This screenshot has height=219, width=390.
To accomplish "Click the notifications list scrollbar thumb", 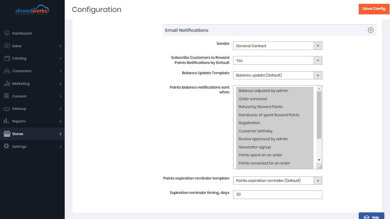I will click(319, 115).
